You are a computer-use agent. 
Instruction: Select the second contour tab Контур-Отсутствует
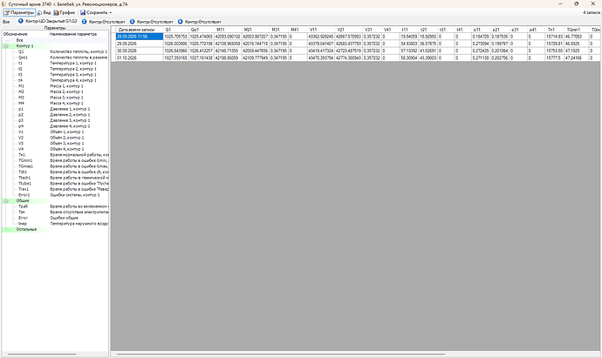pyautogui.click(x=103, y=22)
